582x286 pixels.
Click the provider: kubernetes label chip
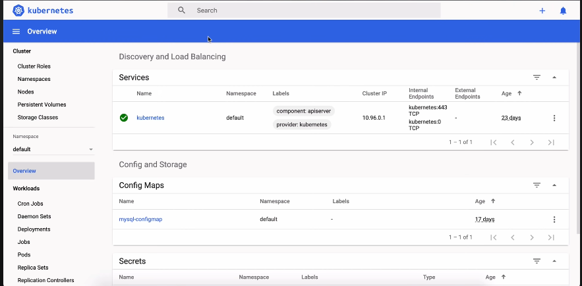(x=302, y=124)
